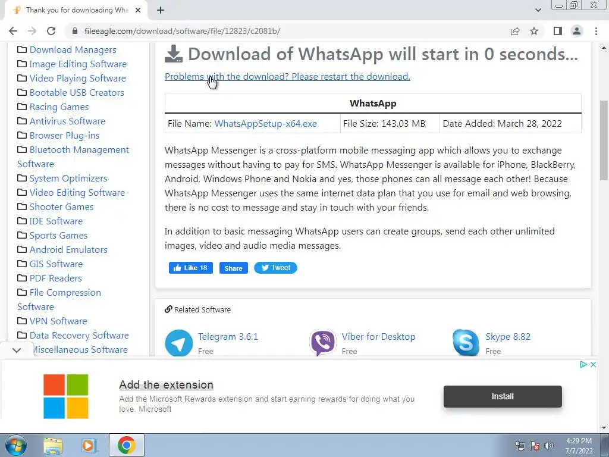Image resolution: width=609 pixels, height=457 pixels.
Task: Open Skype 8.82 link
Action: [x=508, y=337]
